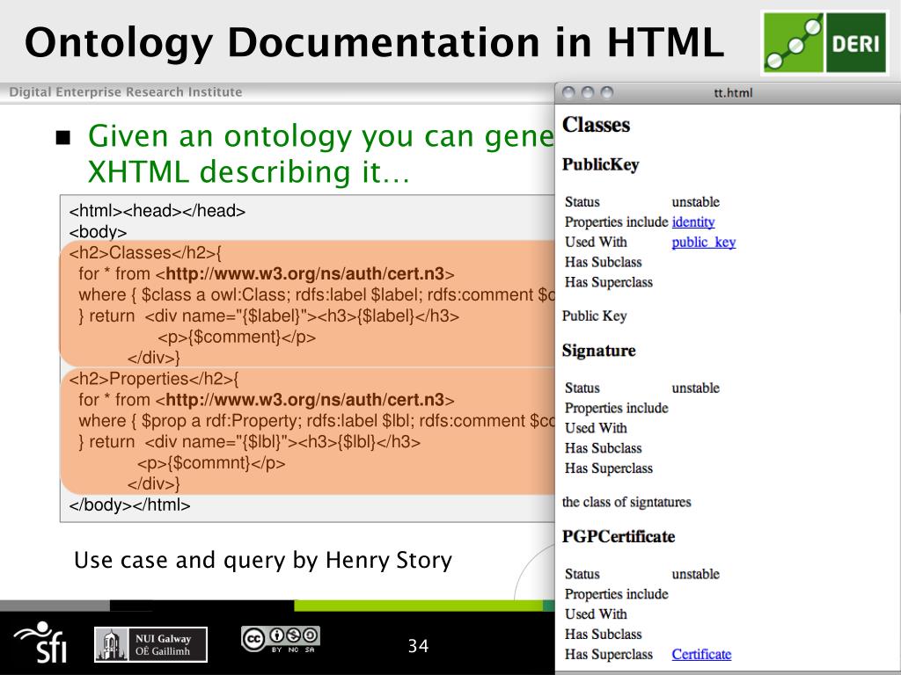Open the 'identity' link under PublicKey
Image resolution: width=901 pixels, height=675 pixels.
693,222
